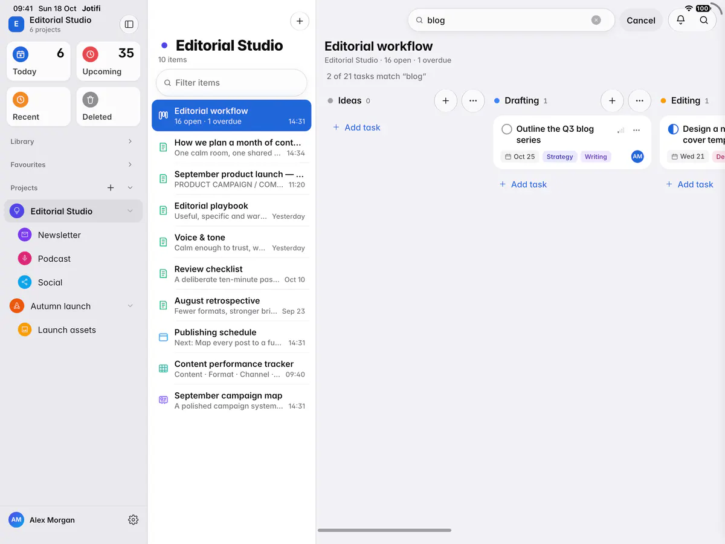This screenshot has width=725, height=544.
Task: Click the Filter items field
Action: tap(231, 83)
